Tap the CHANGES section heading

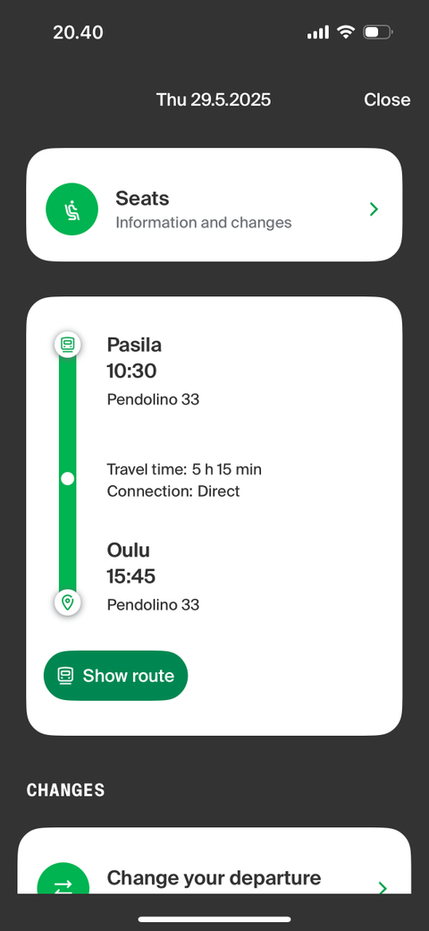tap(65, 790)
